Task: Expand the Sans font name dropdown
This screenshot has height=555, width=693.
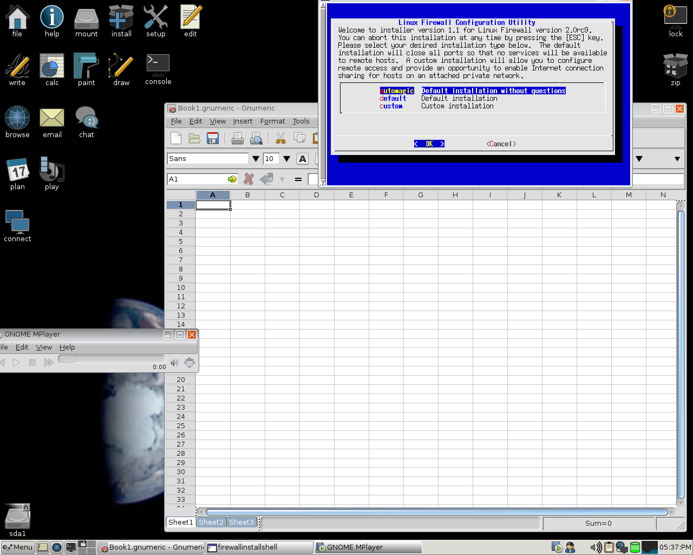Action: 256,159
